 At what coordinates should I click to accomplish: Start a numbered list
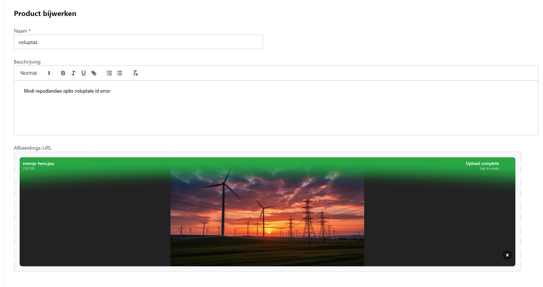click(109, 73)
